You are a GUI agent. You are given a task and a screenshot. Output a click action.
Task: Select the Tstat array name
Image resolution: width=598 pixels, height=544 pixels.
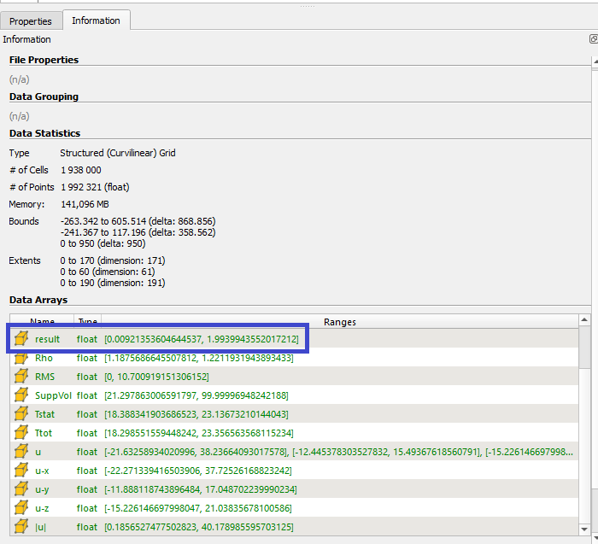point(44,414)
